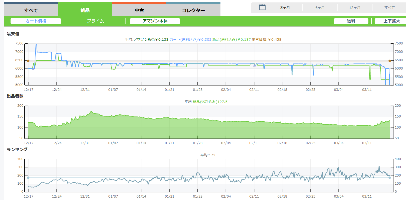Select the active 新品 tab
This screenshot has height=200, width=406.
pyautogui.click(x=85, y=11)
